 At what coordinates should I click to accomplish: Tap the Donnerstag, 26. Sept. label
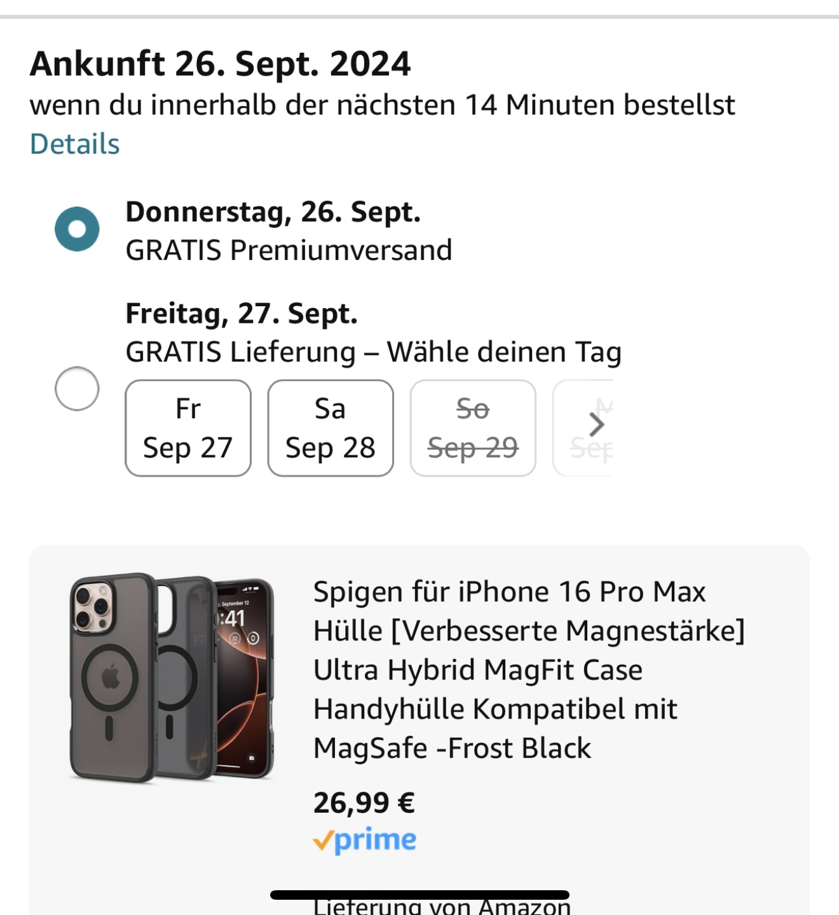[x=273, y=212]
